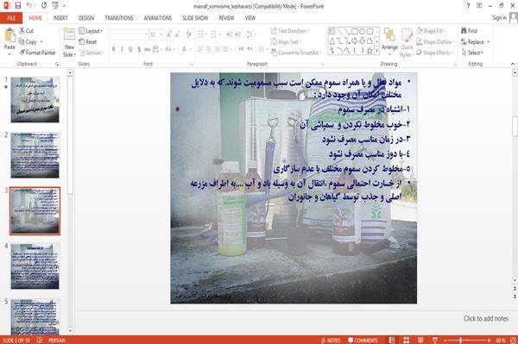Toggle COMMENTS pane in status bar
This screenshot has height=344, width=518.
pyautogui.click(x=363, y=340)
